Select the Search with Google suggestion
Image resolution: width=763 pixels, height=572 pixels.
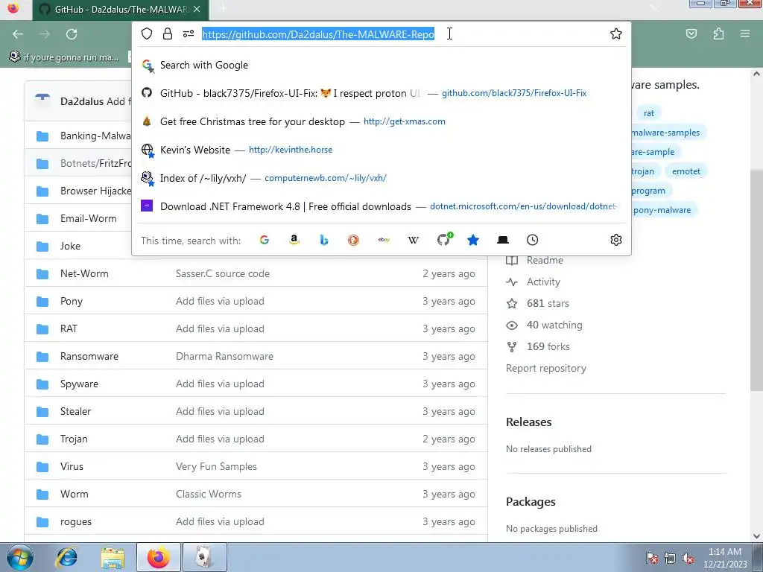(381, 66)
